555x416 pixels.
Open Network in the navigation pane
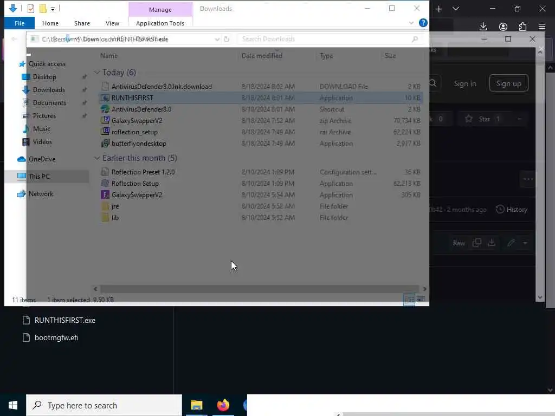click(x=41, y=194)
